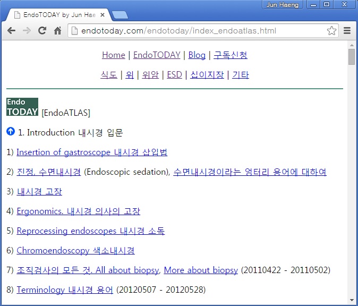Open the More about biopsy link
The width and height of the screenshot is (358, 306).
coord(201,270)
